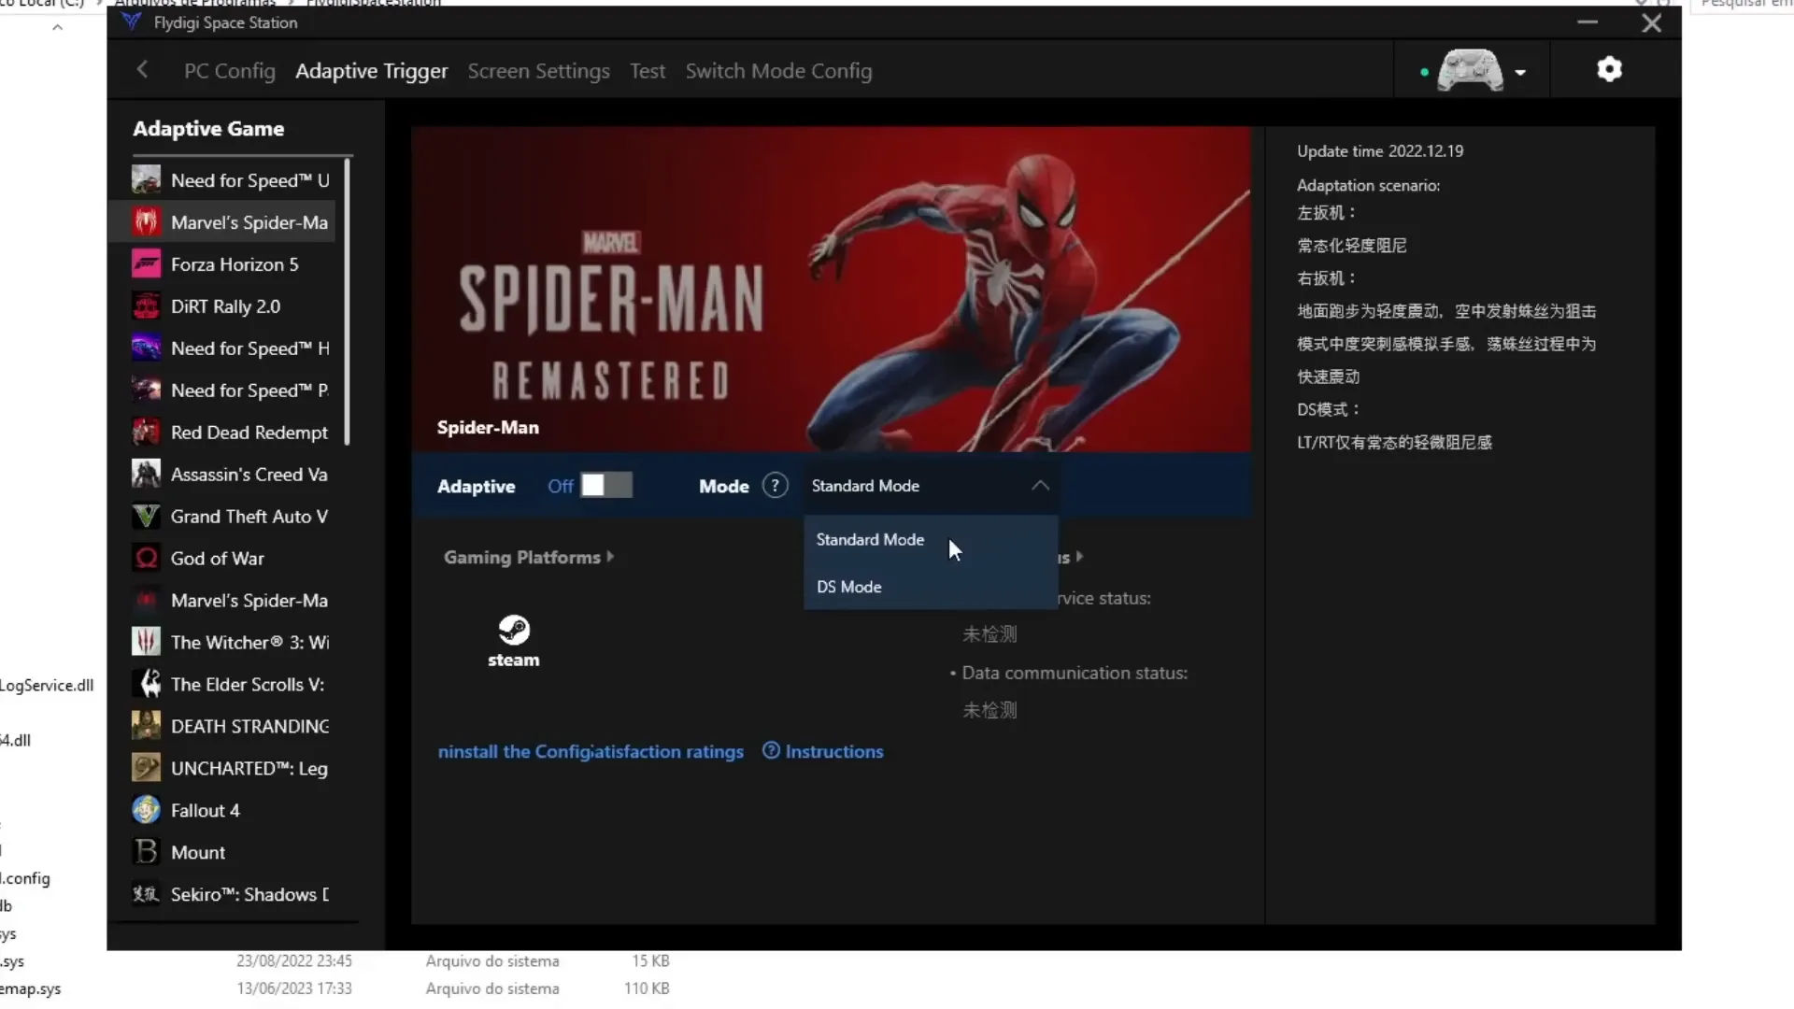Image resolution: width=1794 pixels, height=1009 pixels.
Task: Click The Elder Scrolls V game icon
Action: tap(146, 684)
